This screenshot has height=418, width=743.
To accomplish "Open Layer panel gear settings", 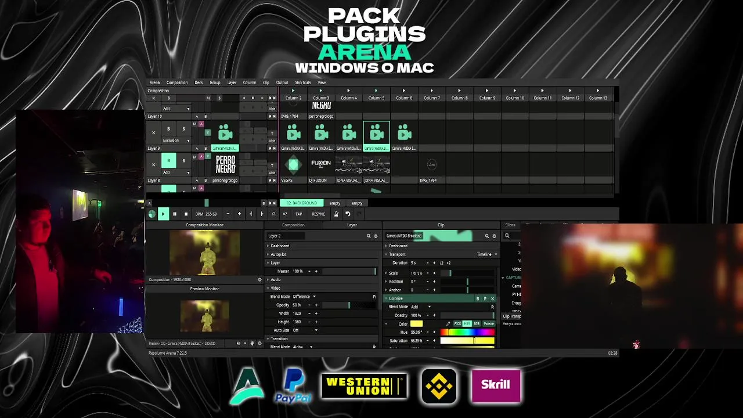I will coord(376,236).
